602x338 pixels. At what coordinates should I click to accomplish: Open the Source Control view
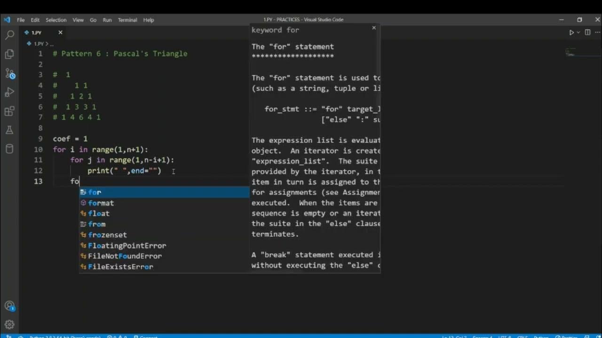(9, 74)
